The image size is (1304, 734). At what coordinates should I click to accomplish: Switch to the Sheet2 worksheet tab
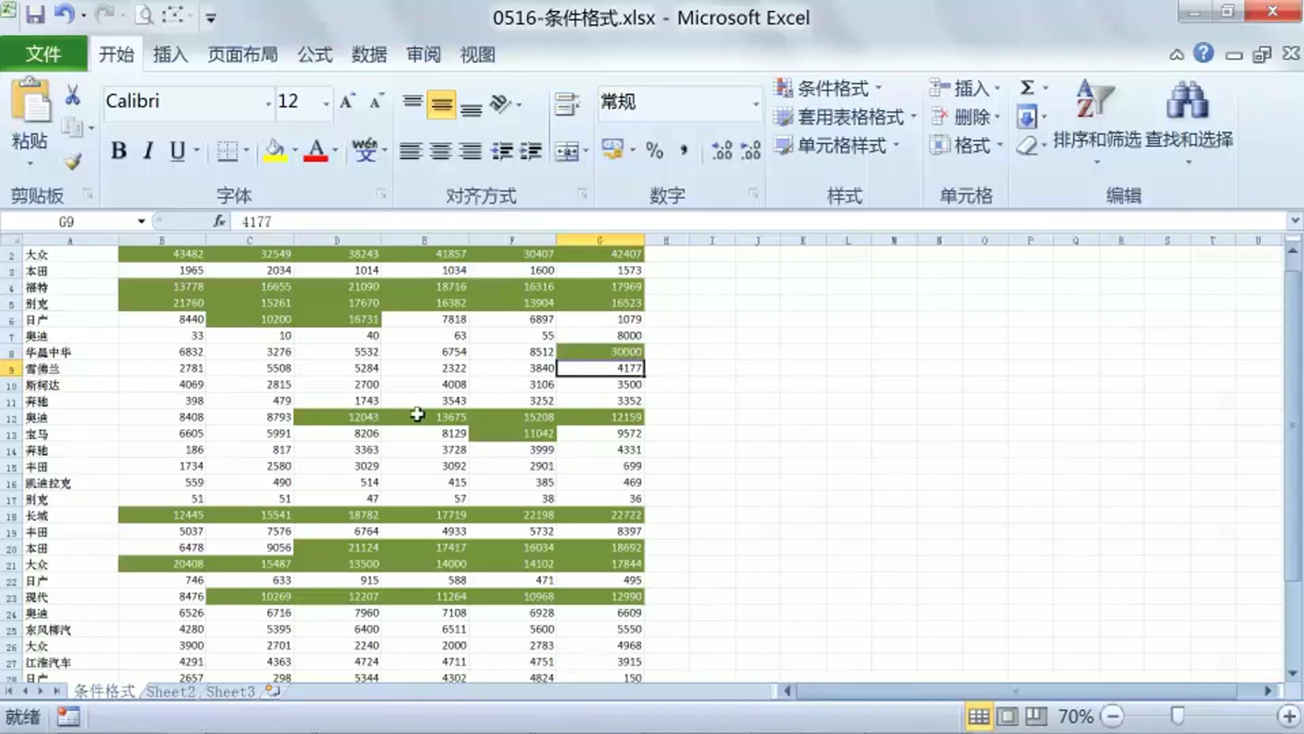(x=170, y=691)
